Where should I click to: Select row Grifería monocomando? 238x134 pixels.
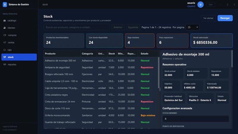tap(101, 115)
